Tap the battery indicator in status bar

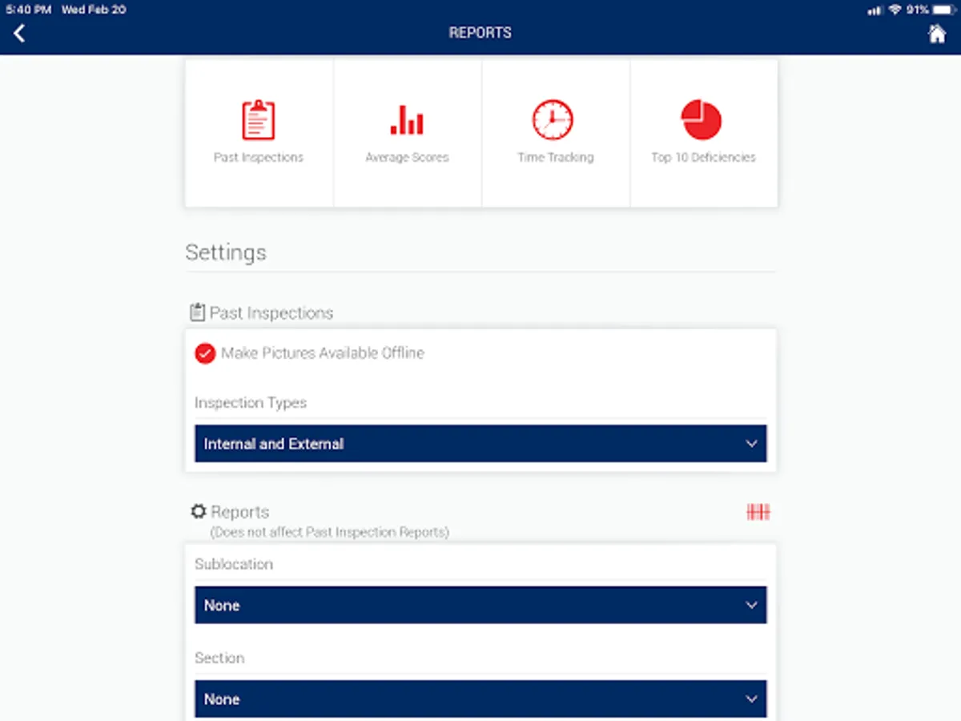944,10
